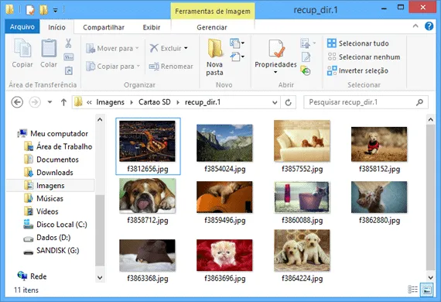This screenshot has height=302, width=441.
Task: Click the paste shortcut icon
Action: click(x=69, y=70)
